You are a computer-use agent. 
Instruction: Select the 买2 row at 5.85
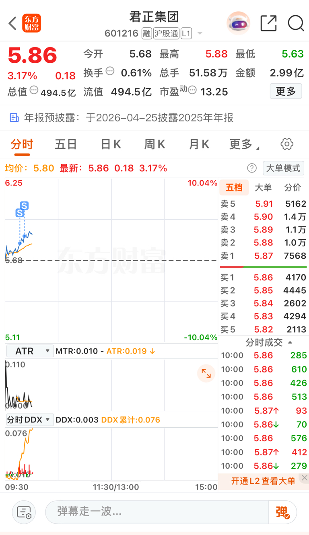(263, 290)
